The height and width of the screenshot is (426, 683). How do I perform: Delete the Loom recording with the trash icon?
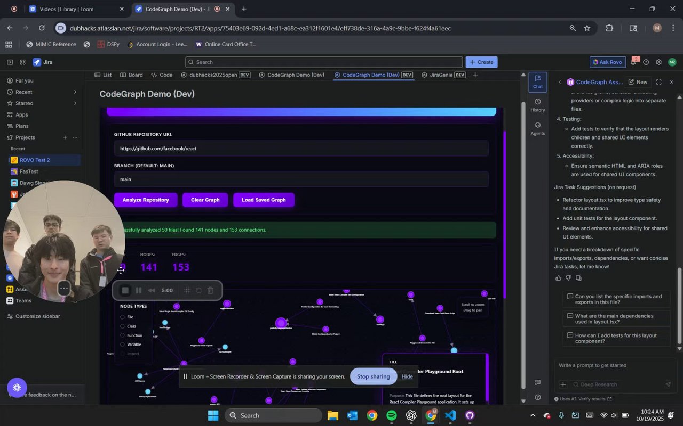click(x=210, y=290)
